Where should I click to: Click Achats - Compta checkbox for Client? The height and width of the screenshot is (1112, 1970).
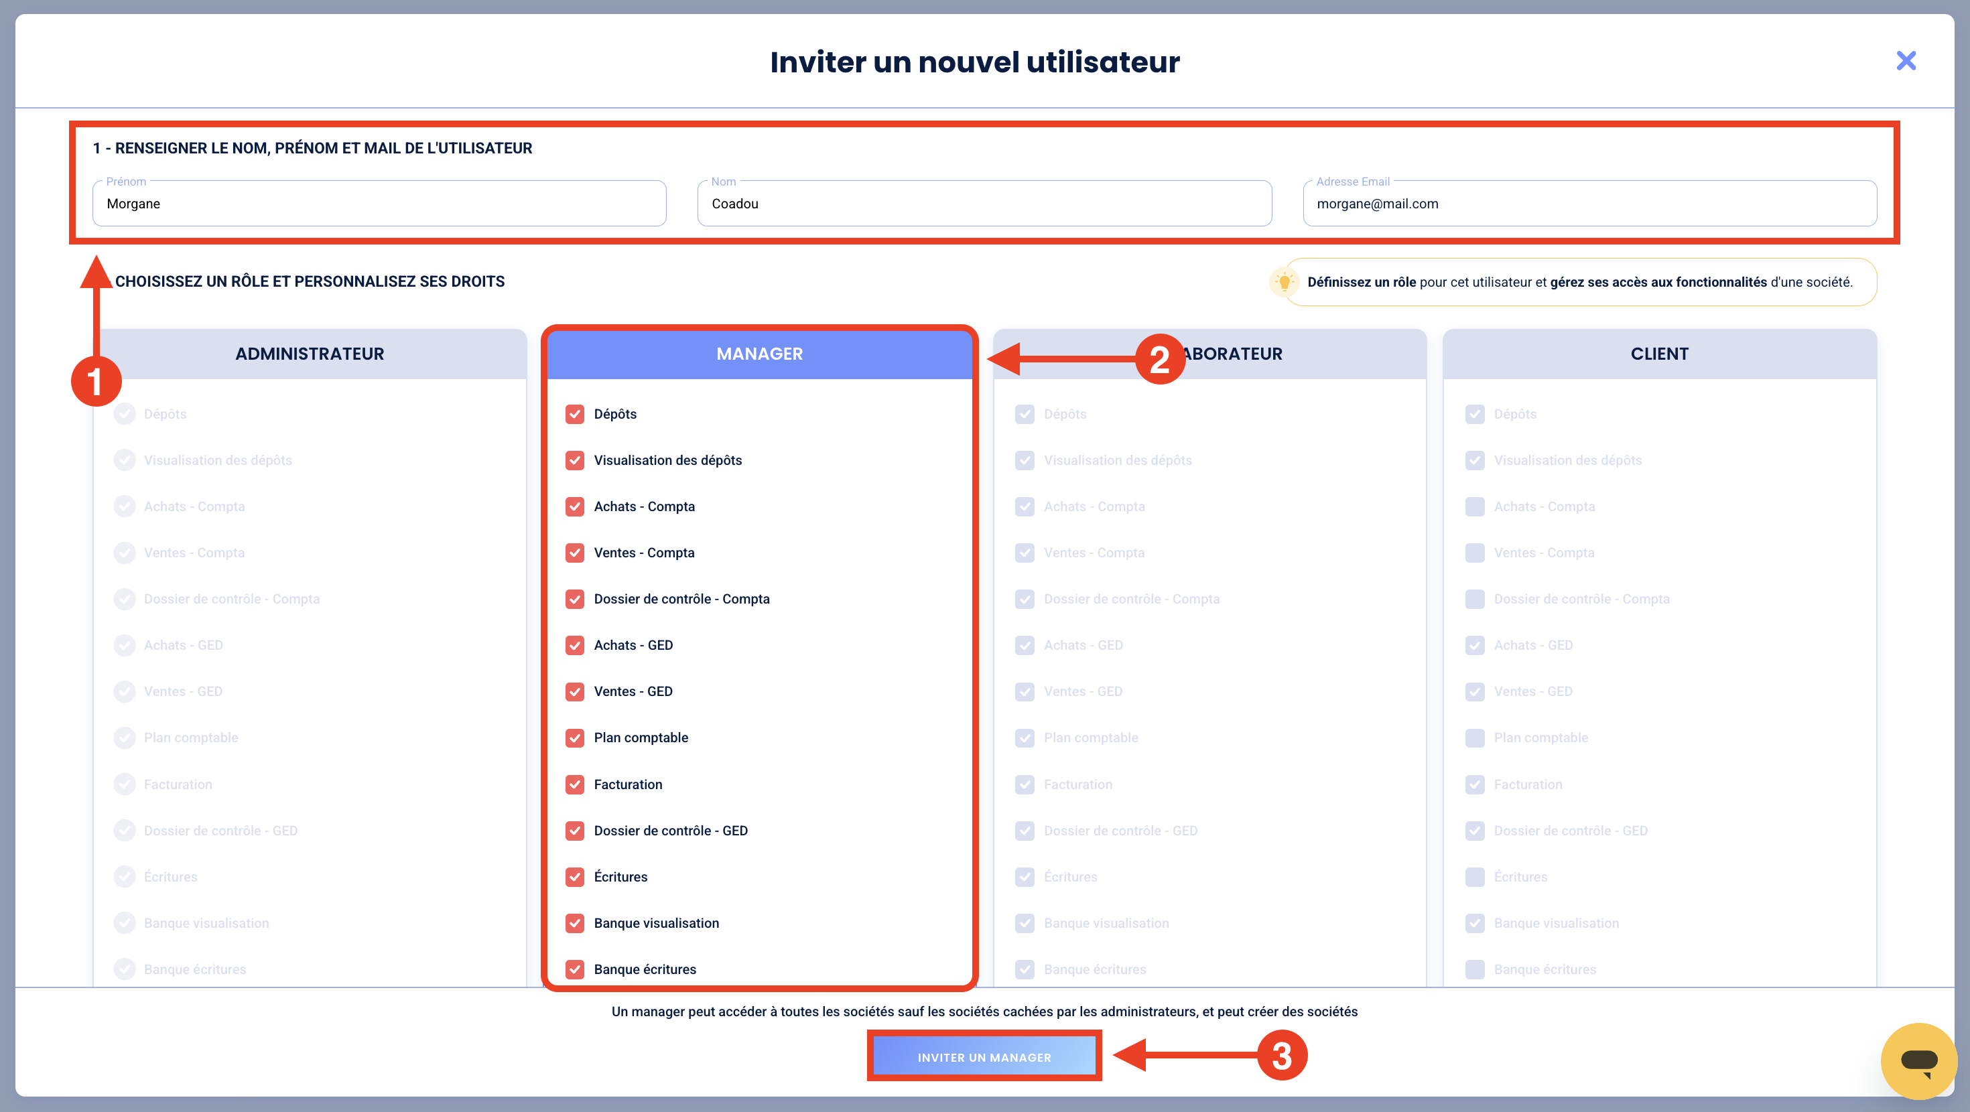pyautogui.click(x=1475, y=506)
